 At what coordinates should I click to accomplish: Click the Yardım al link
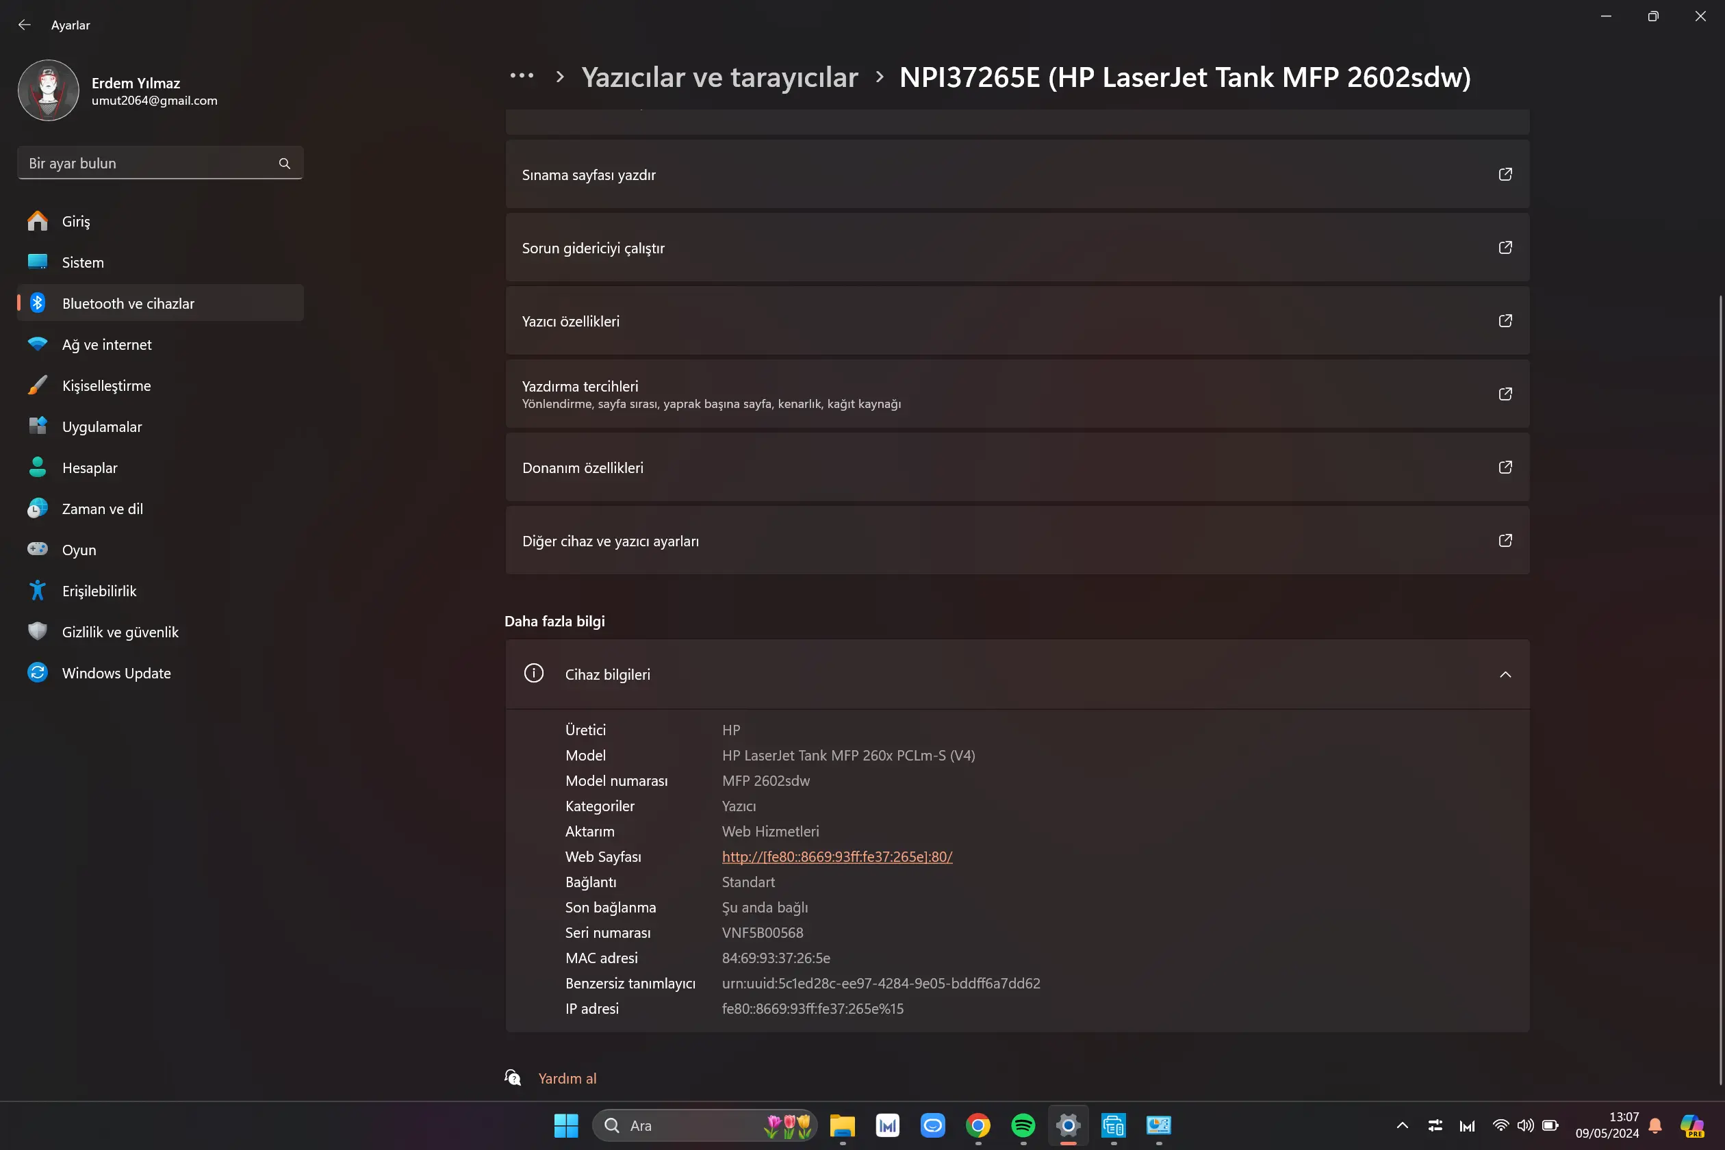tap(567, 1078)
